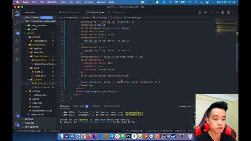
Task: Open Google Chrome from the Dock
Action: coord(84,136)
